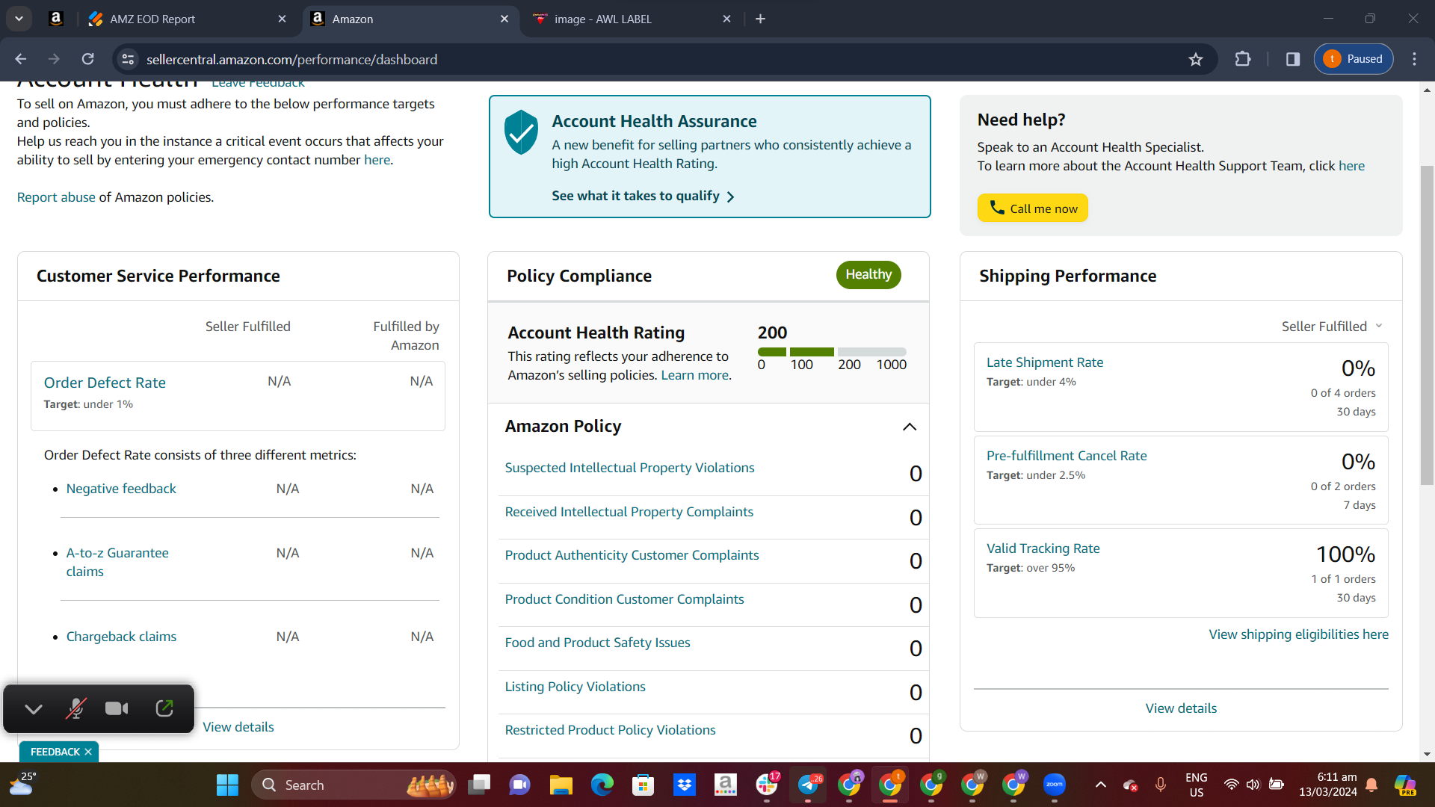Image resolution: width=1435 pixels, height=807 pixels.
Task: Switch to the image - AWL LABEL tab
Action: coord(632,19)
